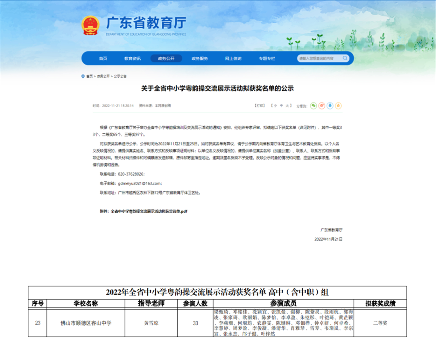Set the font size to 小
Viewport: 436px width, 359px height.
pyautogui.click(x=275, y=106)
